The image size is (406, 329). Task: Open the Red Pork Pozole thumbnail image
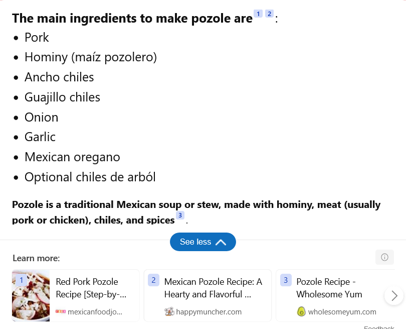[x=31, y=295]
